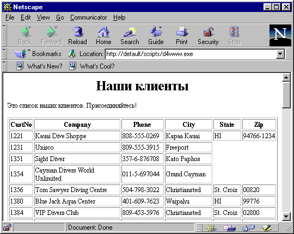Go to the Home page icon
Image resolution: width=294 pixels, height=234 pixels.
click(103, 35)
